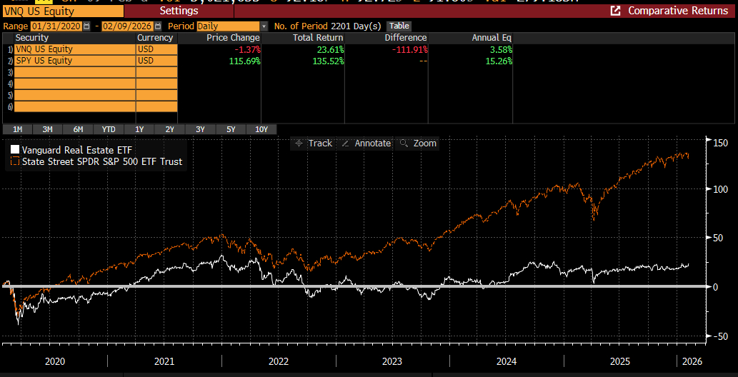The width and height of the screenshot is (738, 377).
Task: Switch to the YTD time range
Action: point(109,129)
